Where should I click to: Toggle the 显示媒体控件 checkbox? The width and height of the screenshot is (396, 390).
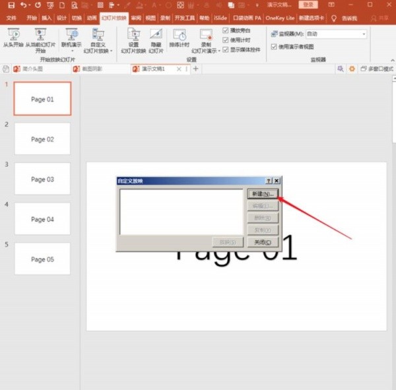[x=225, y=49]
